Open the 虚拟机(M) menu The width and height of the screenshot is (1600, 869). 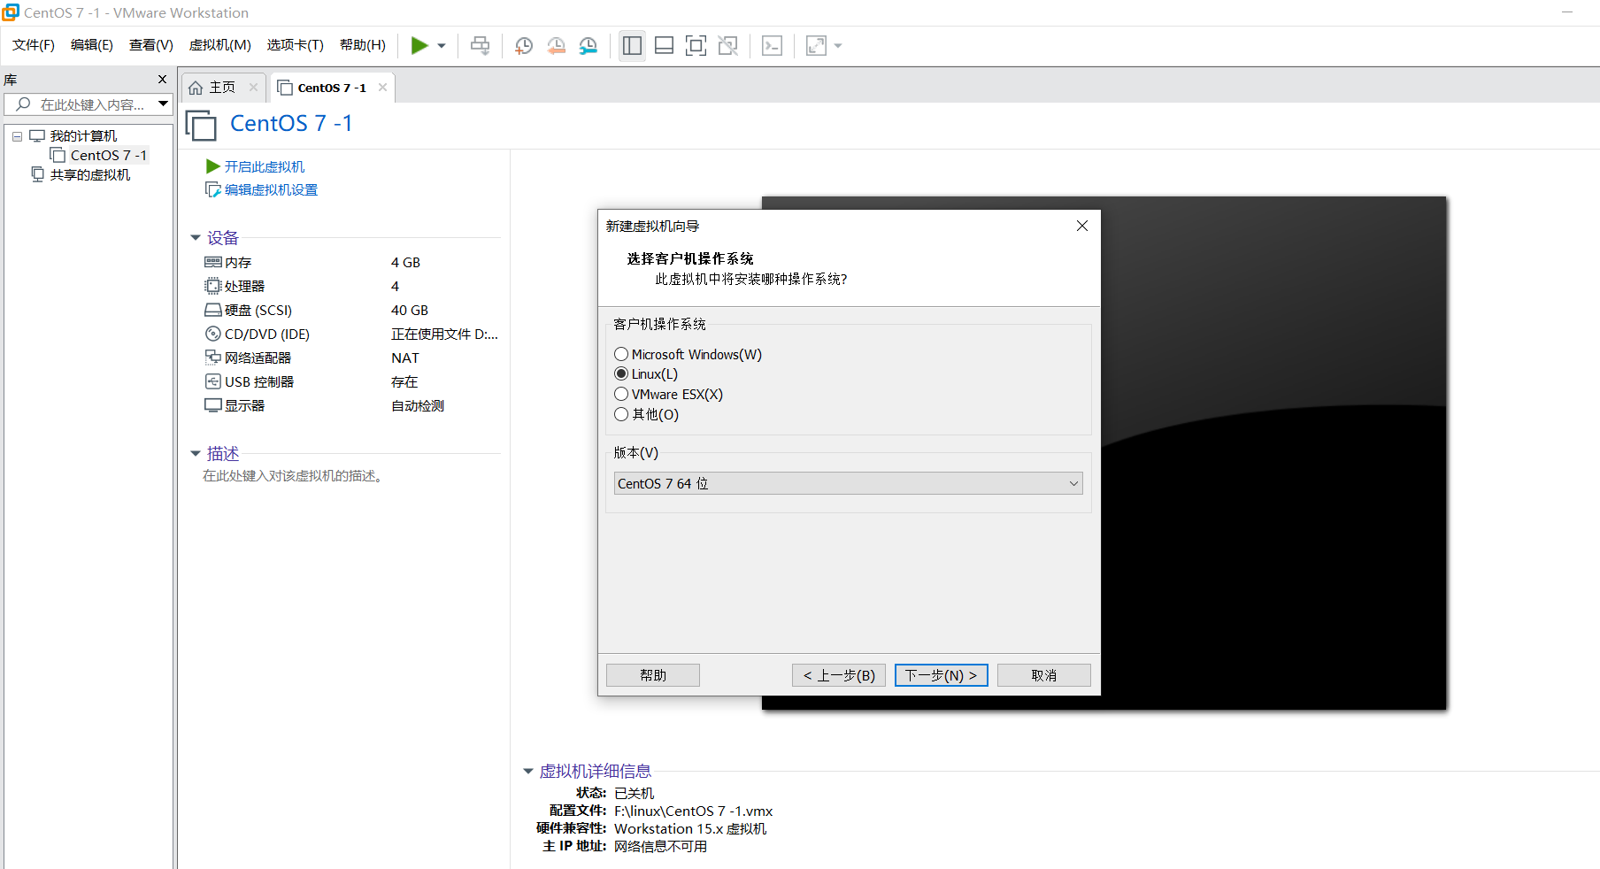click(220, 45)
